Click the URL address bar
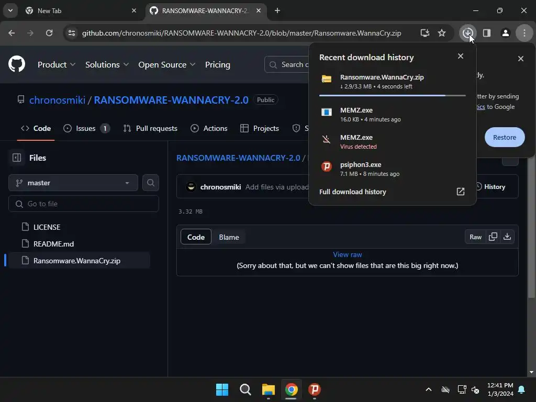Image resolution: width=536 pixels, height=402 pixels. 241,33
